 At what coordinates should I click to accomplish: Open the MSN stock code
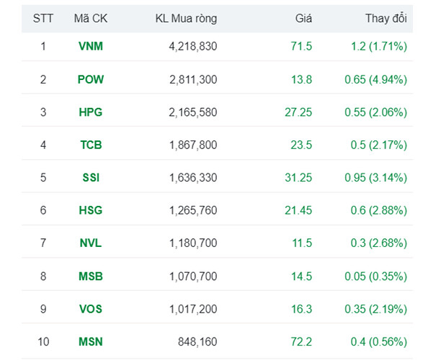[x=91, y=341]
